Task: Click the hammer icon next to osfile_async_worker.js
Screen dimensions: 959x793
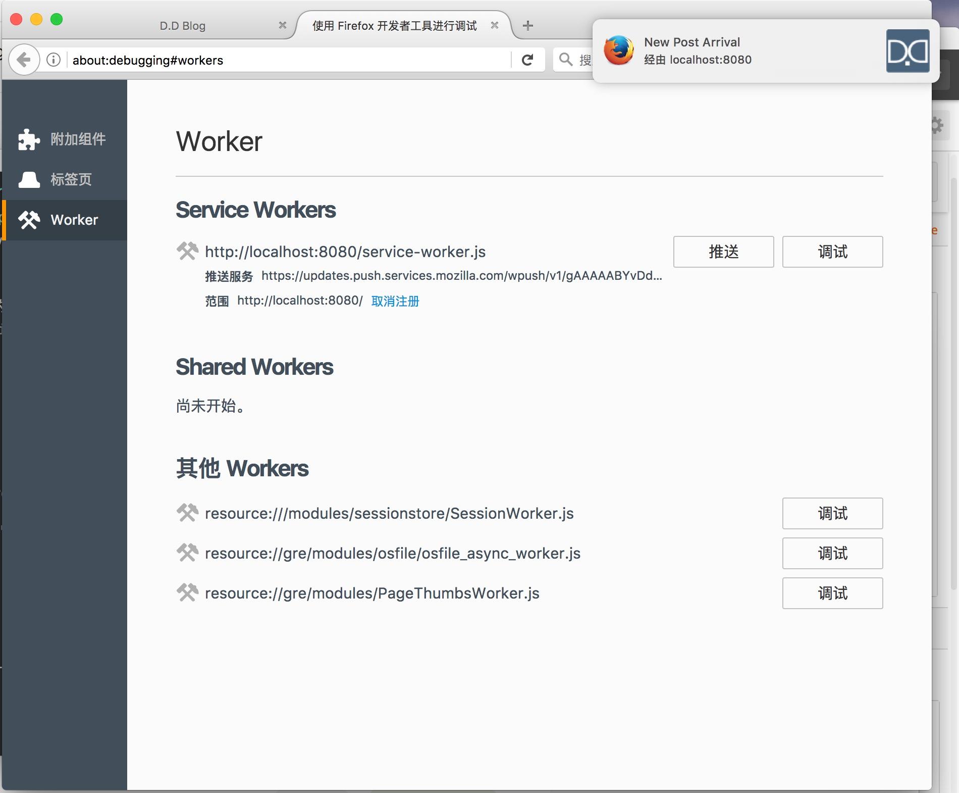Action: [187, 553]
